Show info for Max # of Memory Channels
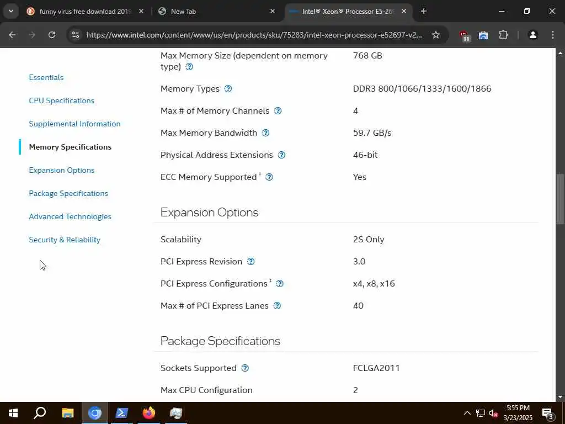The image size is (565, 424). 278,110
